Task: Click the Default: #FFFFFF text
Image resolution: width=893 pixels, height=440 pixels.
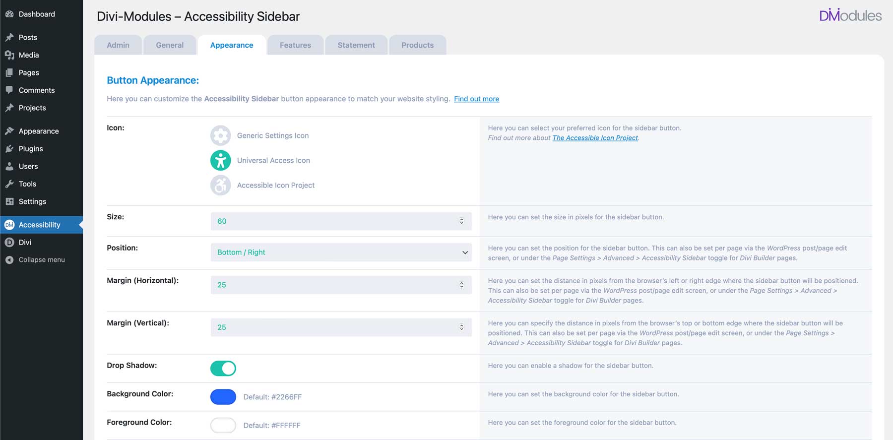Action: [x=272, y=425]
